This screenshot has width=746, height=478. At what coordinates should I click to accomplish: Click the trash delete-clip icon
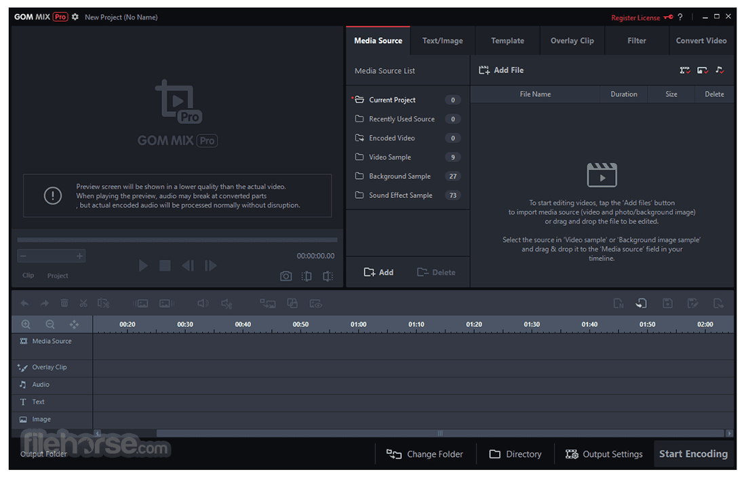point(64,304)
